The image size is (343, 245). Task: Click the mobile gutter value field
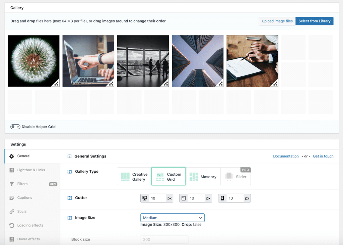click(235, 198)
